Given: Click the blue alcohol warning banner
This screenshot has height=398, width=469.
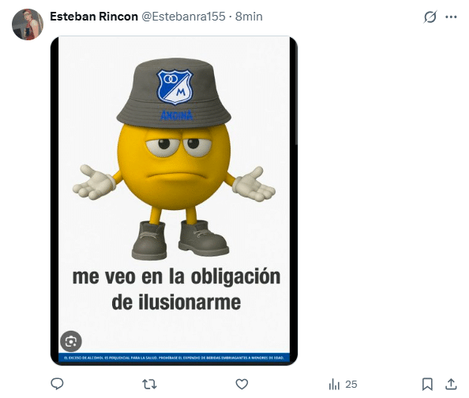Looking at the screenshot, I should pyautogui.click(x=174, y=358).
